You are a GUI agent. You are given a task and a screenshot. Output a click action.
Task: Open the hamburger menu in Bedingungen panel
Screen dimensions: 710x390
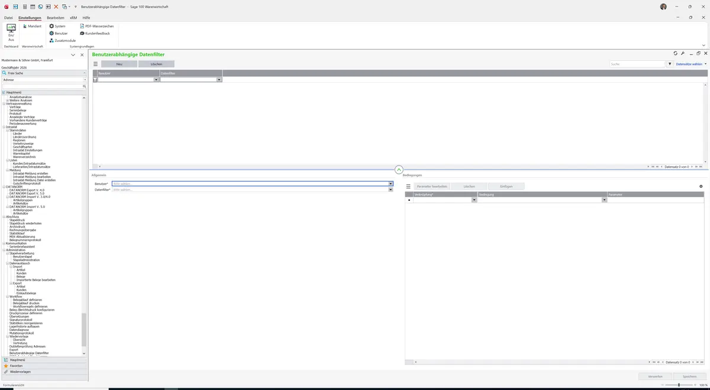[408, 186]
